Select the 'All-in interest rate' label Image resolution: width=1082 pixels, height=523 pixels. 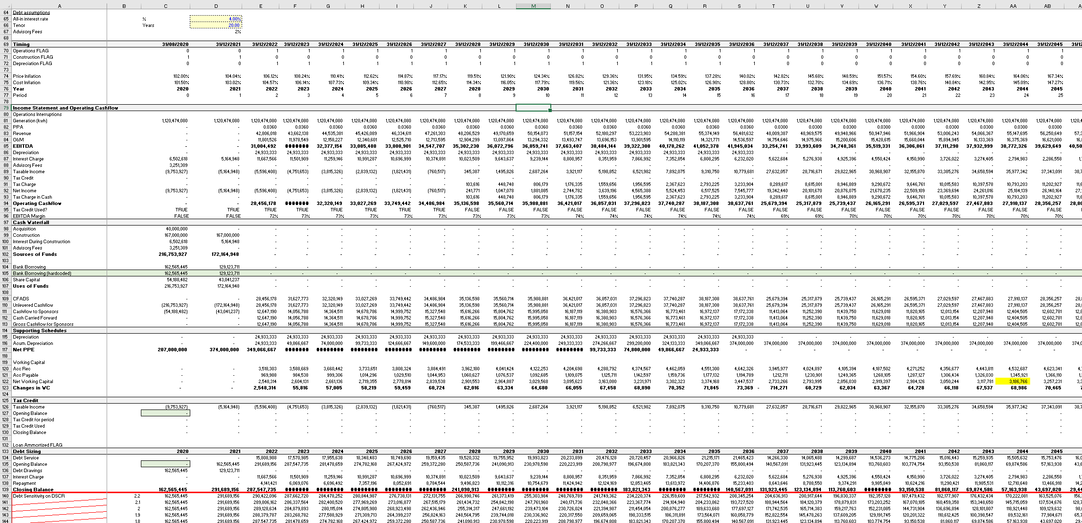[x=30, y=19]
